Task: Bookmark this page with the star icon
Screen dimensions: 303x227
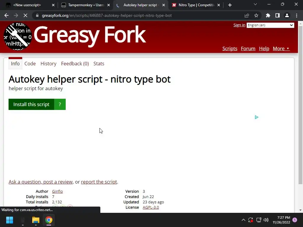Action: (x=256, y=15)
